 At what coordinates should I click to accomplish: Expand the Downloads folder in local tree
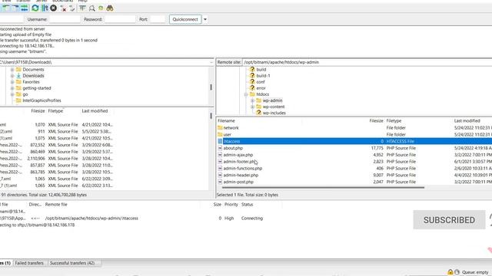(x=12, y=76)
